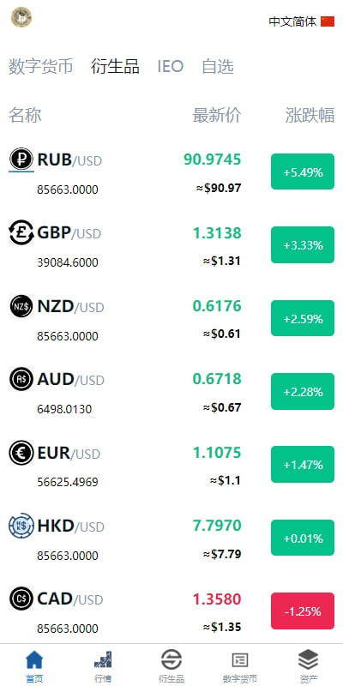Click the red -1.25% button for CAD
This screenshot has width=343, height=686.
point(303,611)
